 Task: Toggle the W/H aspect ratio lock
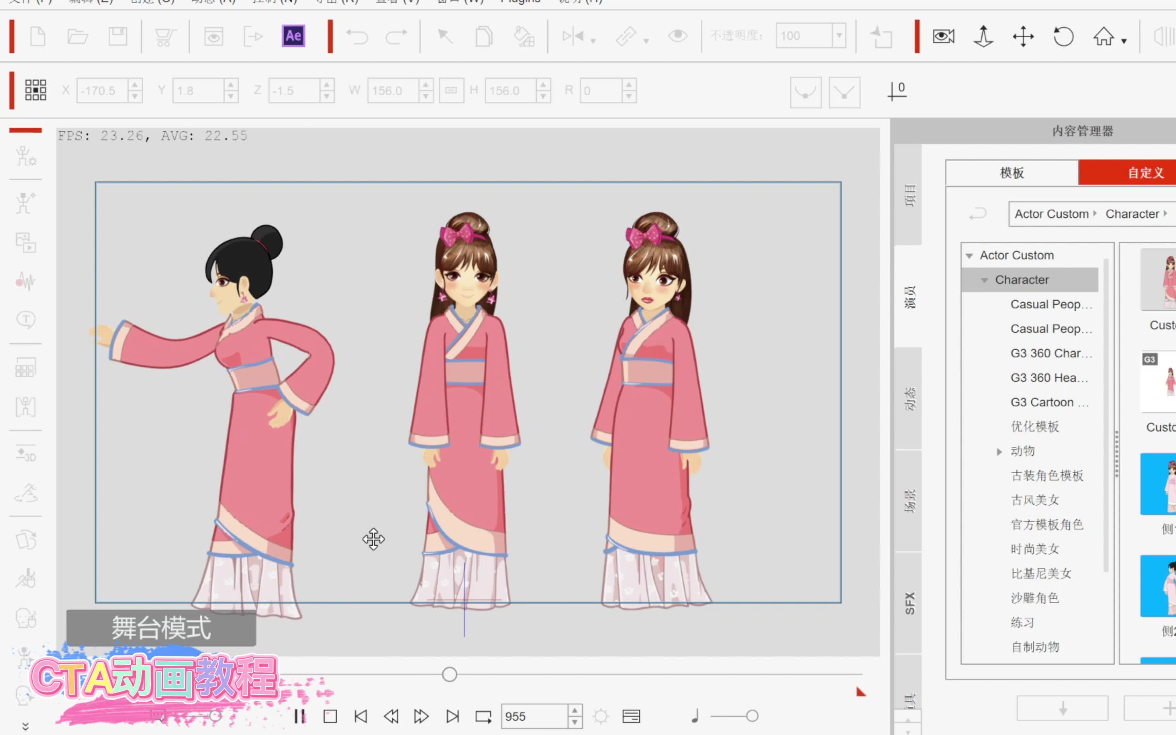451,91
